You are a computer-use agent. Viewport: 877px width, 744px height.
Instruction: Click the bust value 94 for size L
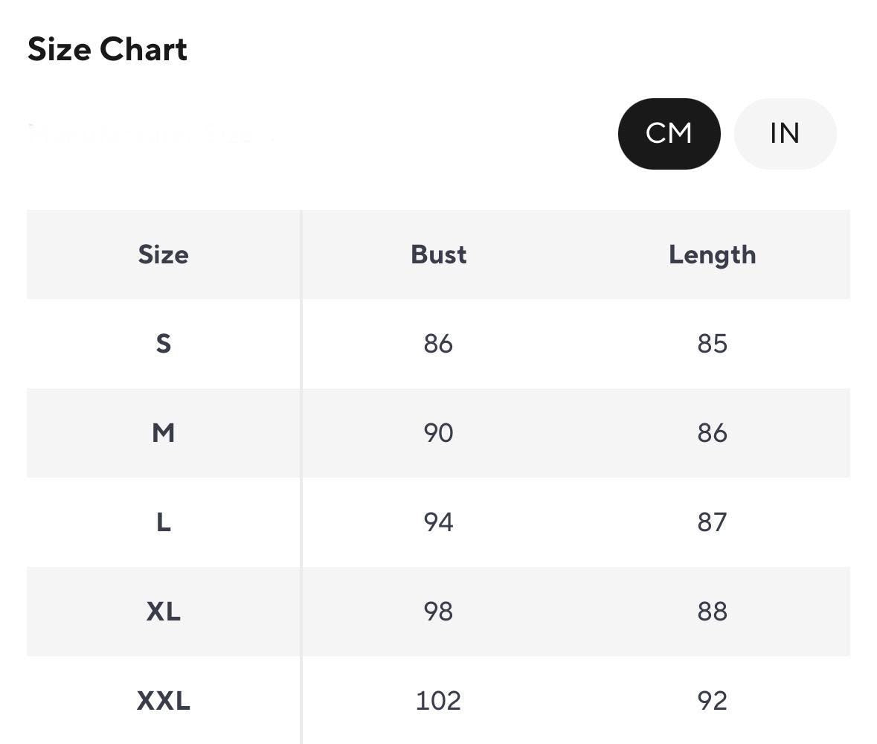click(438, 522)
